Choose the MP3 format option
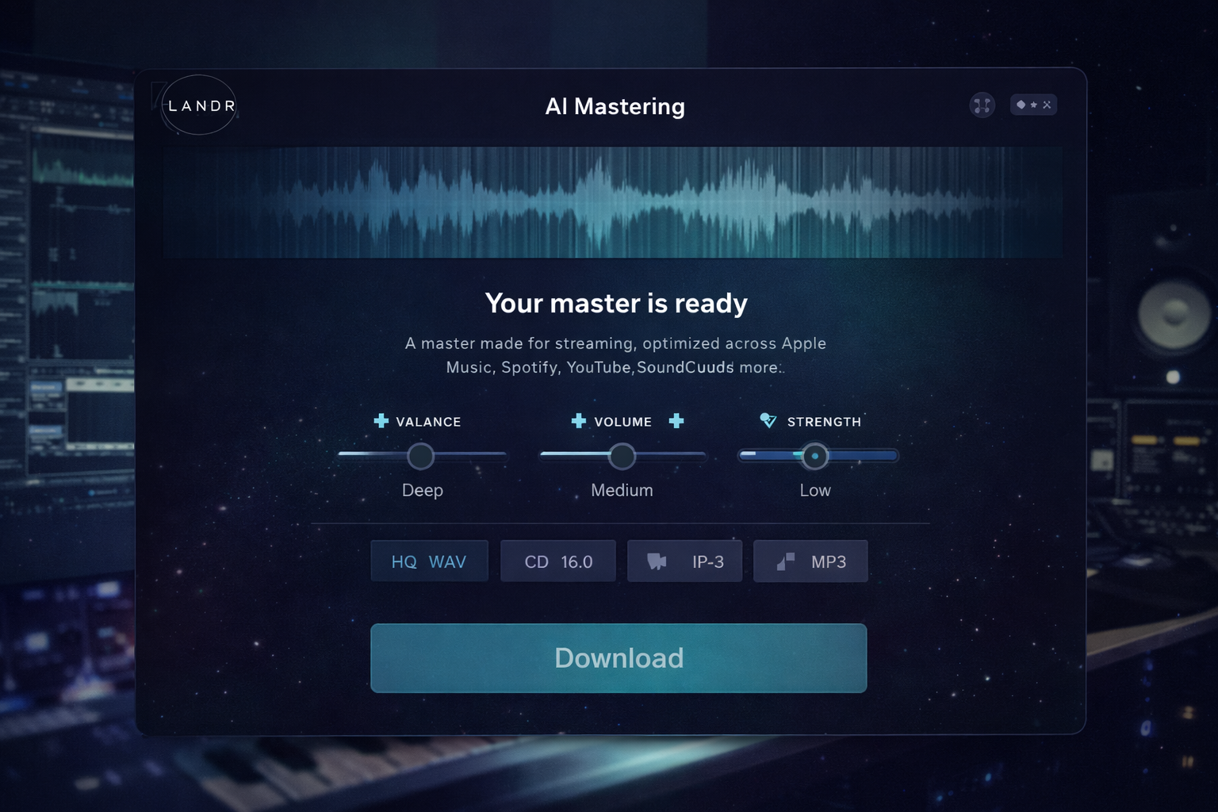Image resolution: width=1218 pixels, height=812 pixels. click(810, 561)
